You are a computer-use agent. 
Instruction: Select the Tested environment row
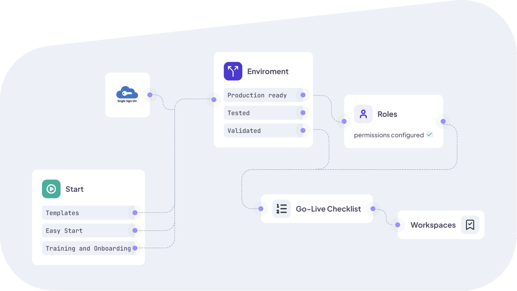click(x=257, y=113)
